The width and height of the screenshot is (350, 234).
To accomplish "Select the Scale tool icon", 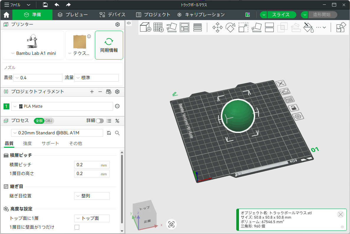I will coord(243,27).
